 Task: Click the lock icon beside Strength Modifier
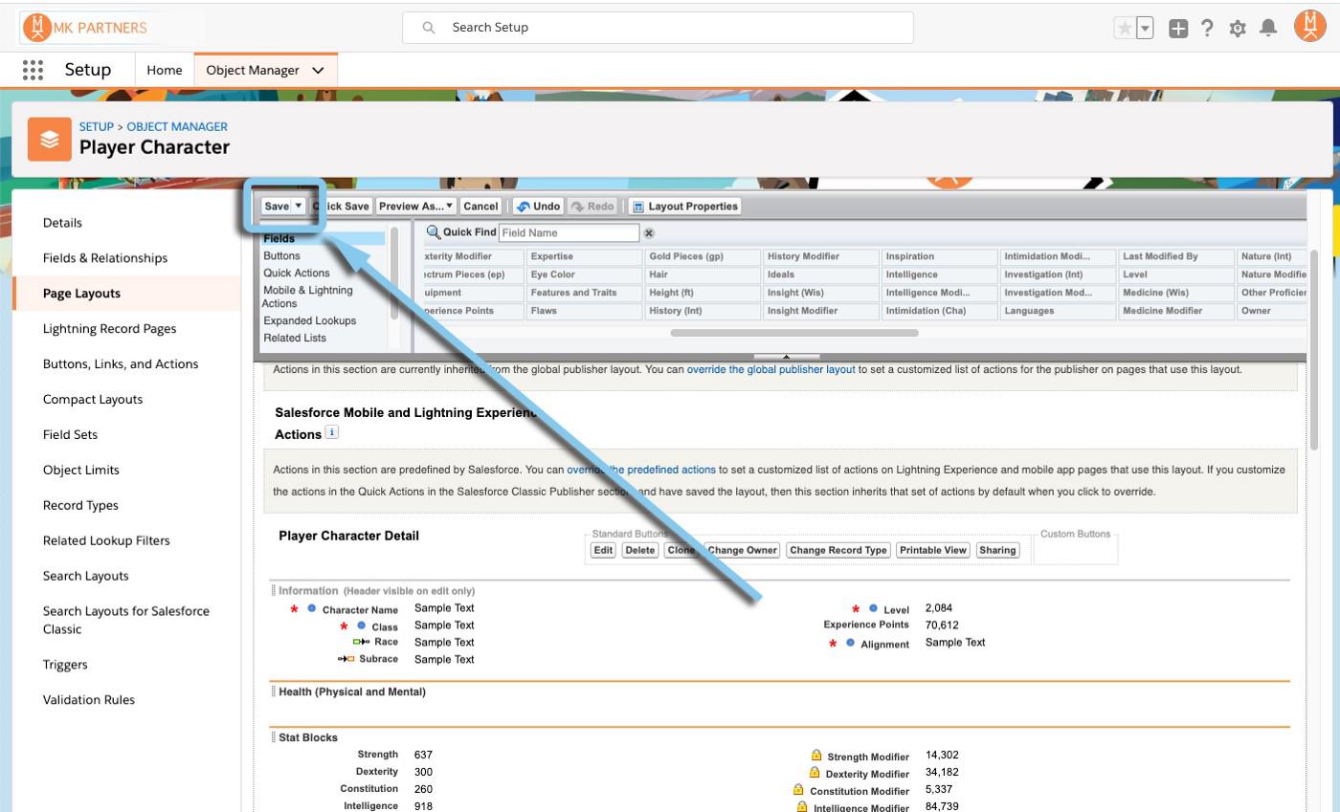coord(815,755)
